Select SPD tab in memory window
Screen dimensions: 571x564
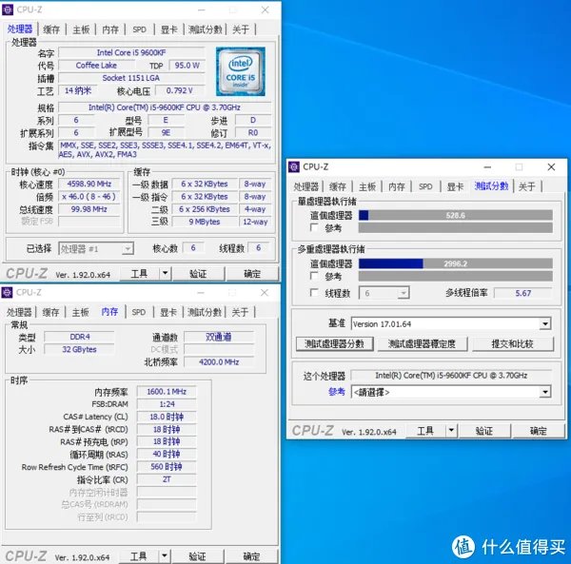(139, 312)
